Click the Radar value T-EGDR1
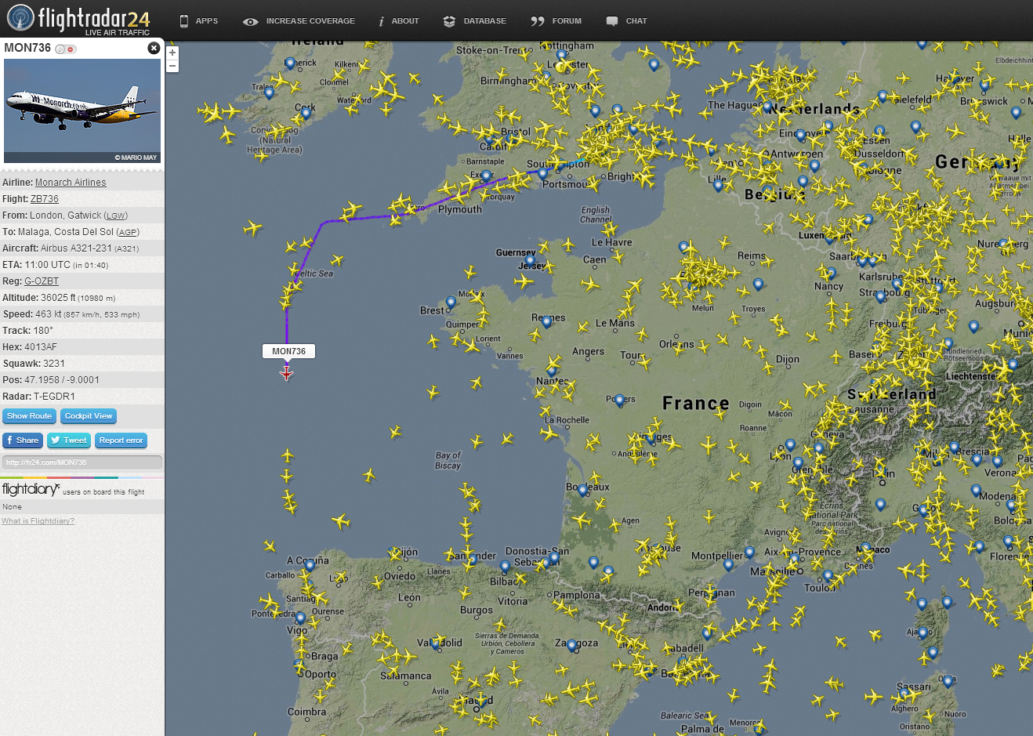This screenshot has height=736, width=1033. tap(54, 397)
